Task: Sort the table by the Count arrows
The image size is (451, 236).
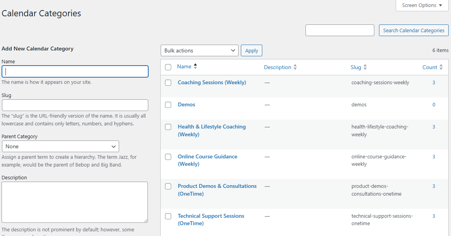Action: [442, 67]
